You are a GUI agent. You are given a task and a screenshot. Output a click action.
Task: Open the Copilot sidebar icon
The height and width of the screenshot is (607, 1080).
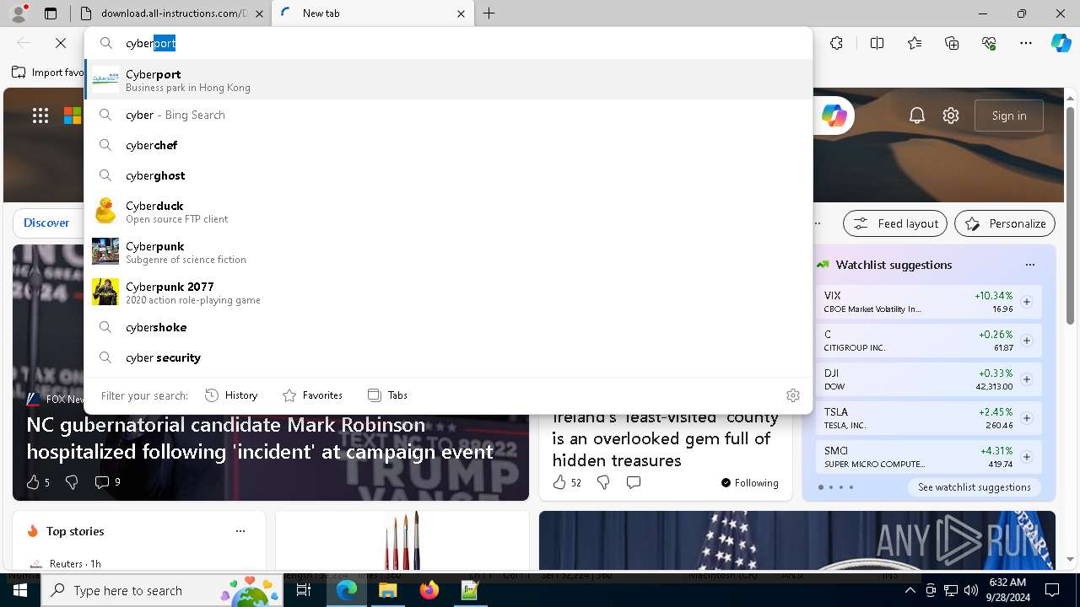(1061, 43)
